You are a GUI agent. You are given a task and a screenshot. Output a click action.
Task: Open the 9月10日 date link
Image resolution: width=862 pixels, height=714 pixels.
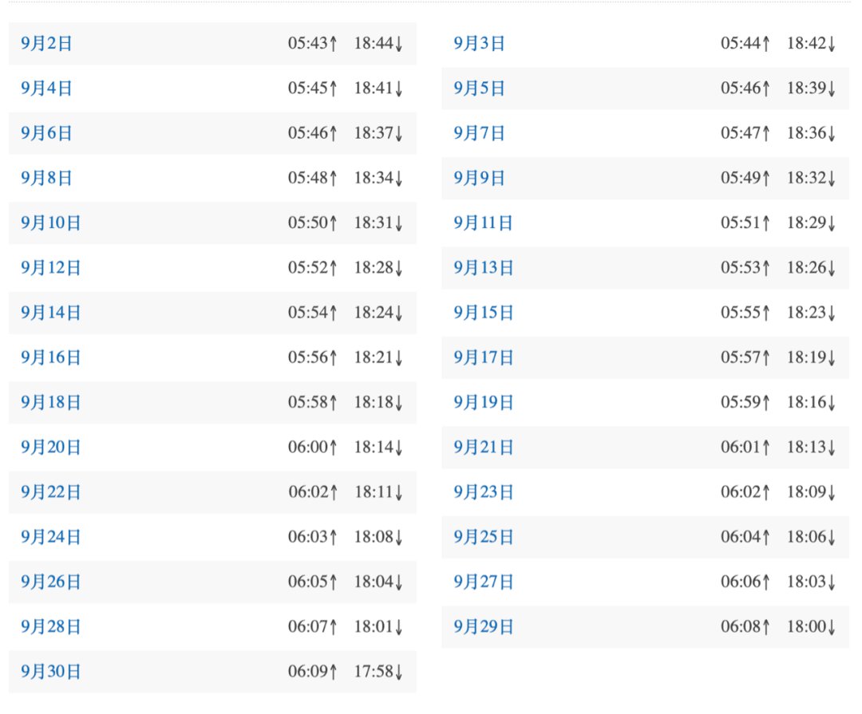[51, 223]
